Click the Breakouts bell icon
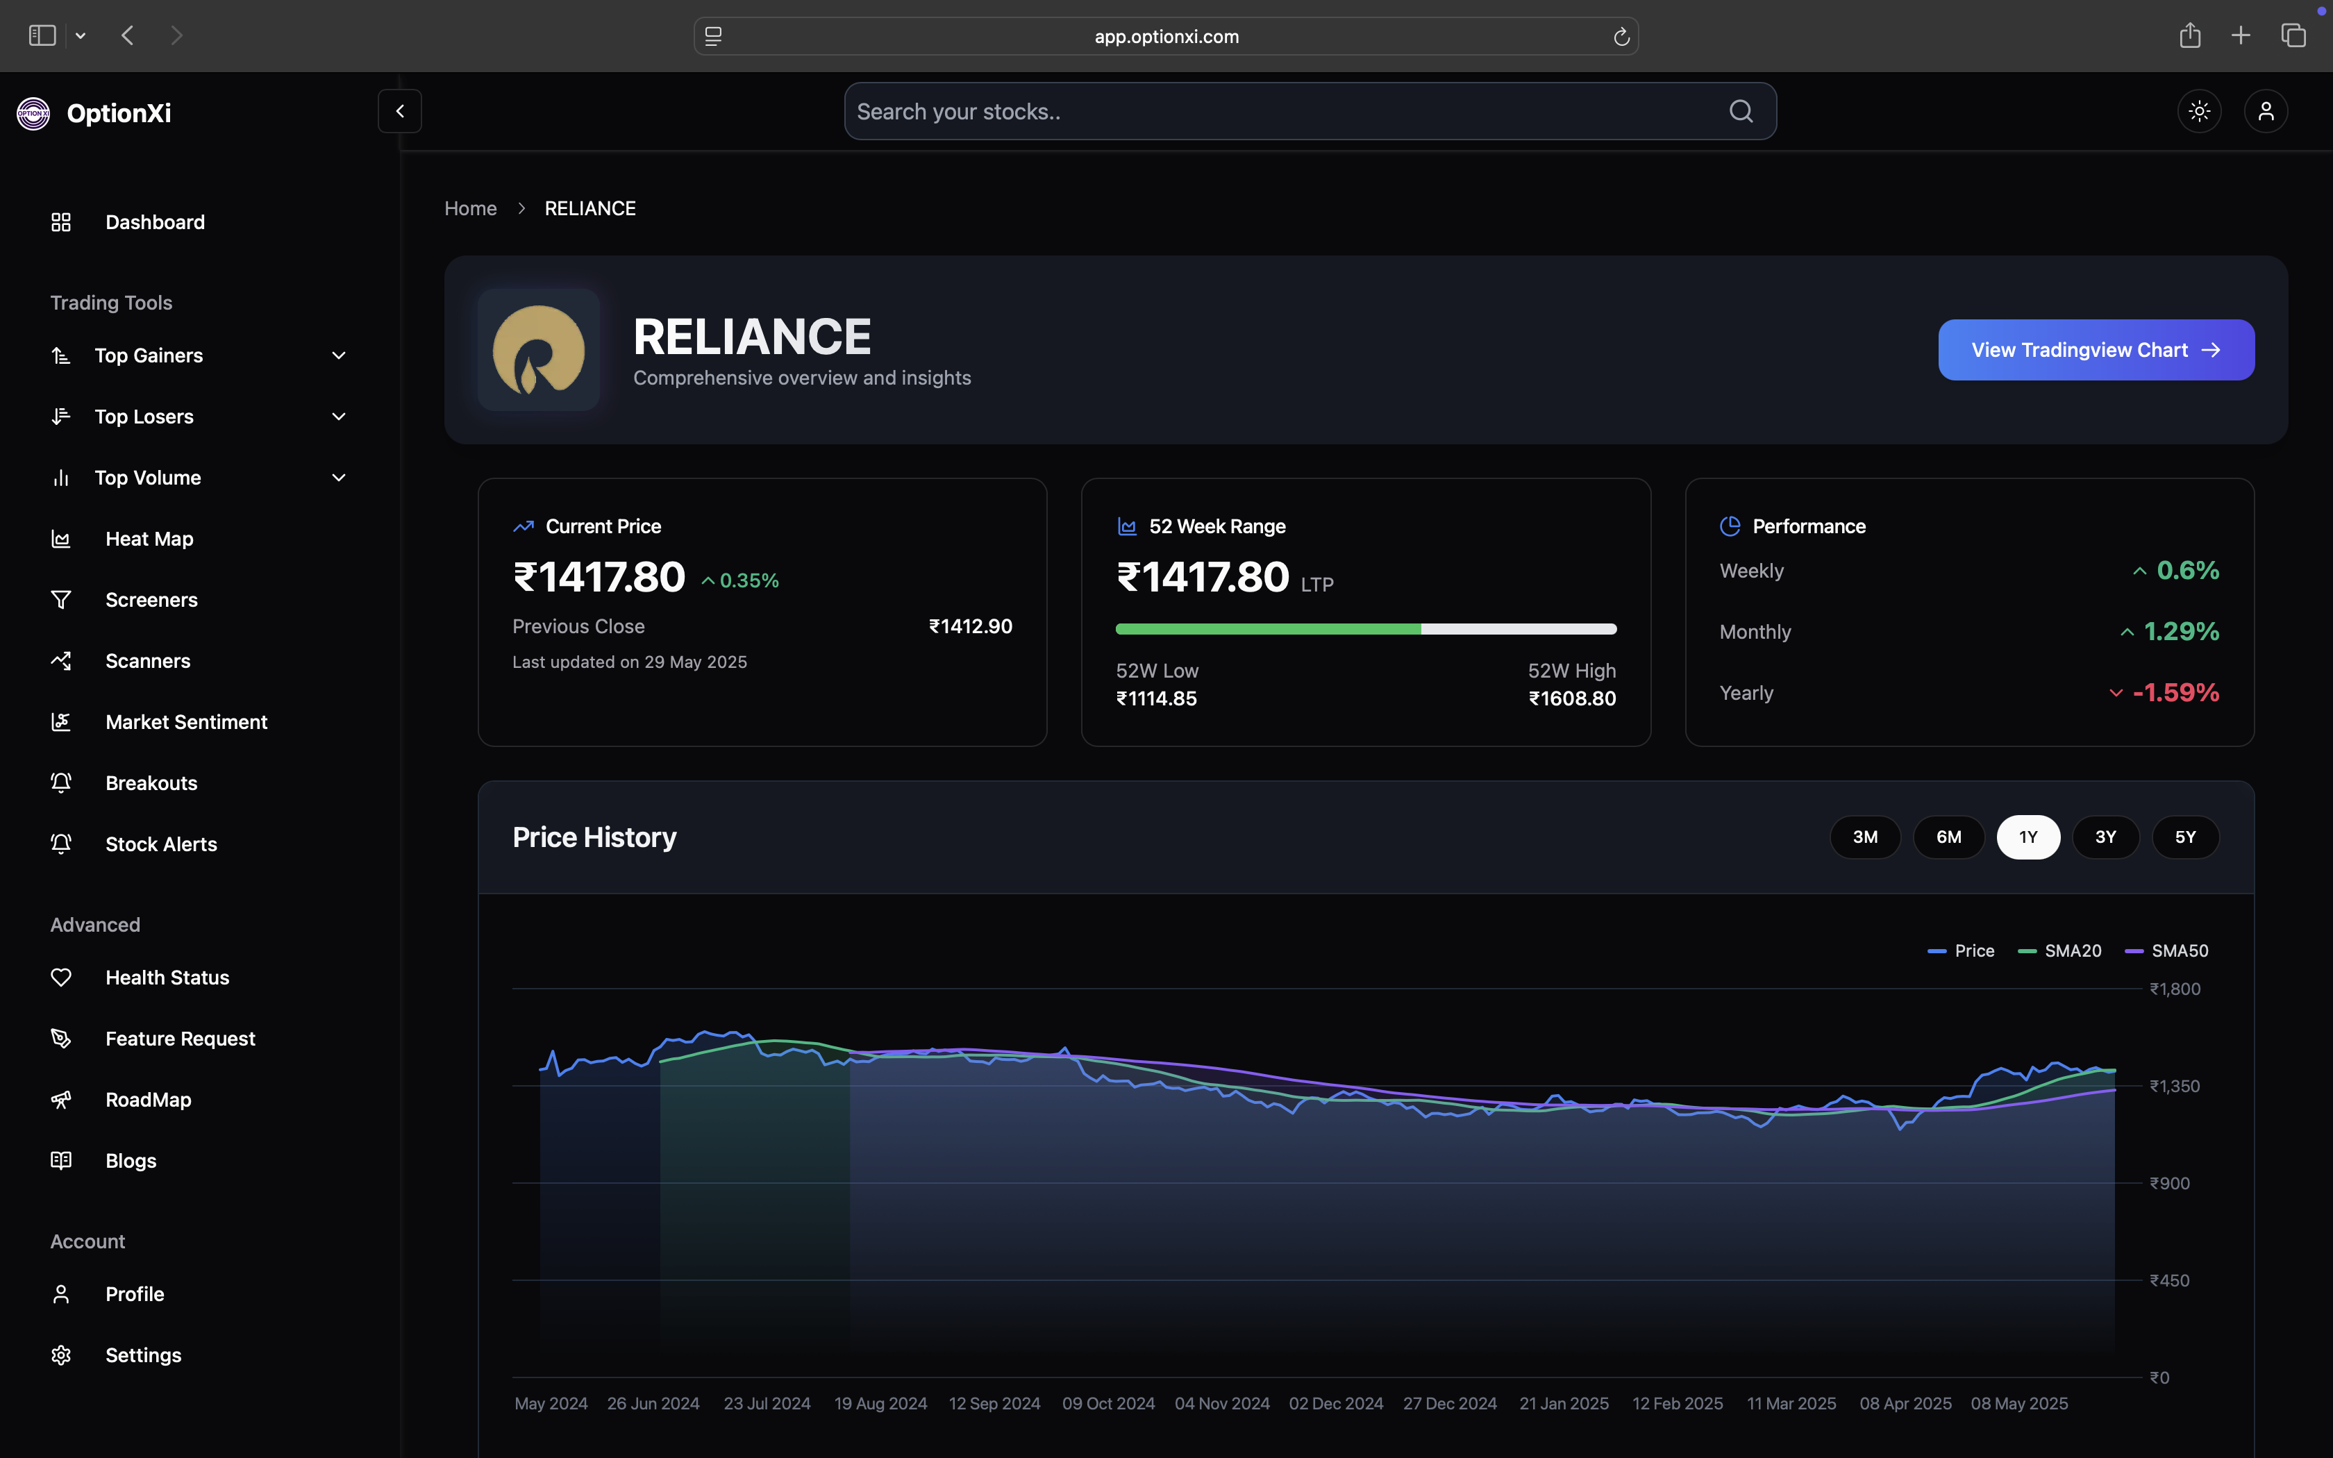Viewport: 2333px width, 1458px height. click(60, 783)
